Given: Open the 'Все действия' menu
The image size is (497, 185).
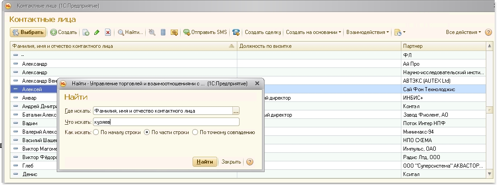Looking at the screenshot, I should [x=463, y=32].
